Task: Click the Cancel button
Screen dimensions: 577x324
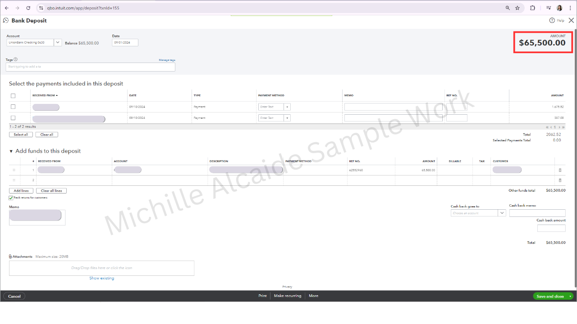Action: 14,296
